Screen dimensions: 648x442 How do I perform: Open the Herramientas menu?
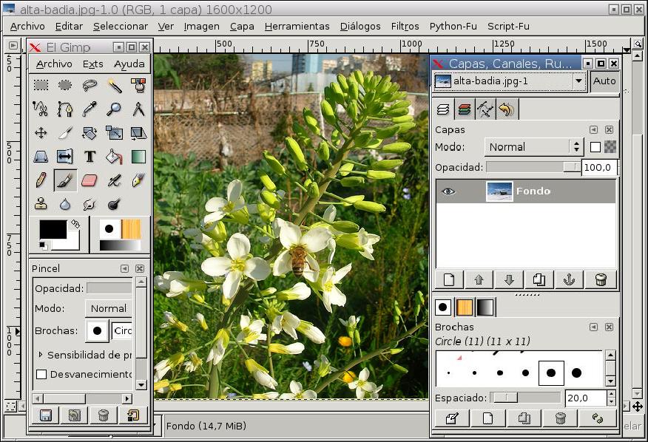(297, 27)
